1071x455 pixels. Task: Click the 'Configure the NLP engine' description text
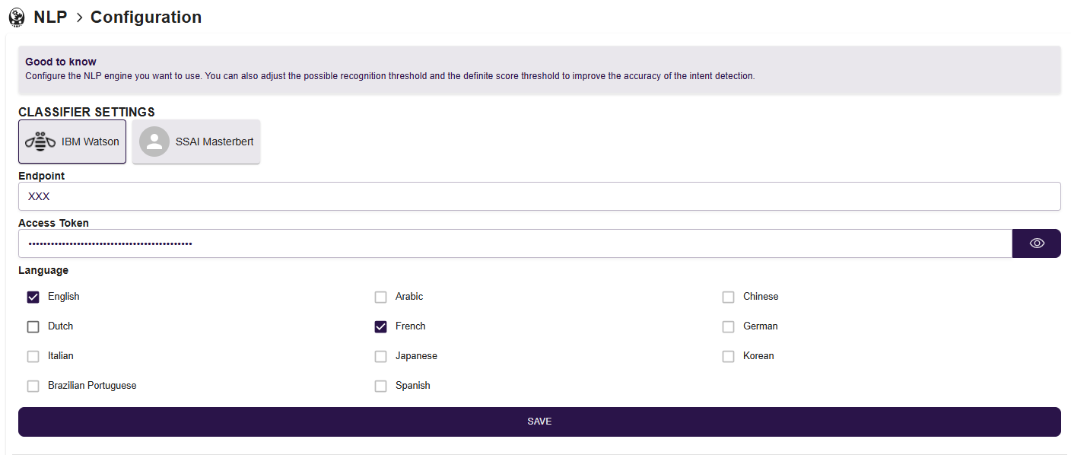coord(390,76)
